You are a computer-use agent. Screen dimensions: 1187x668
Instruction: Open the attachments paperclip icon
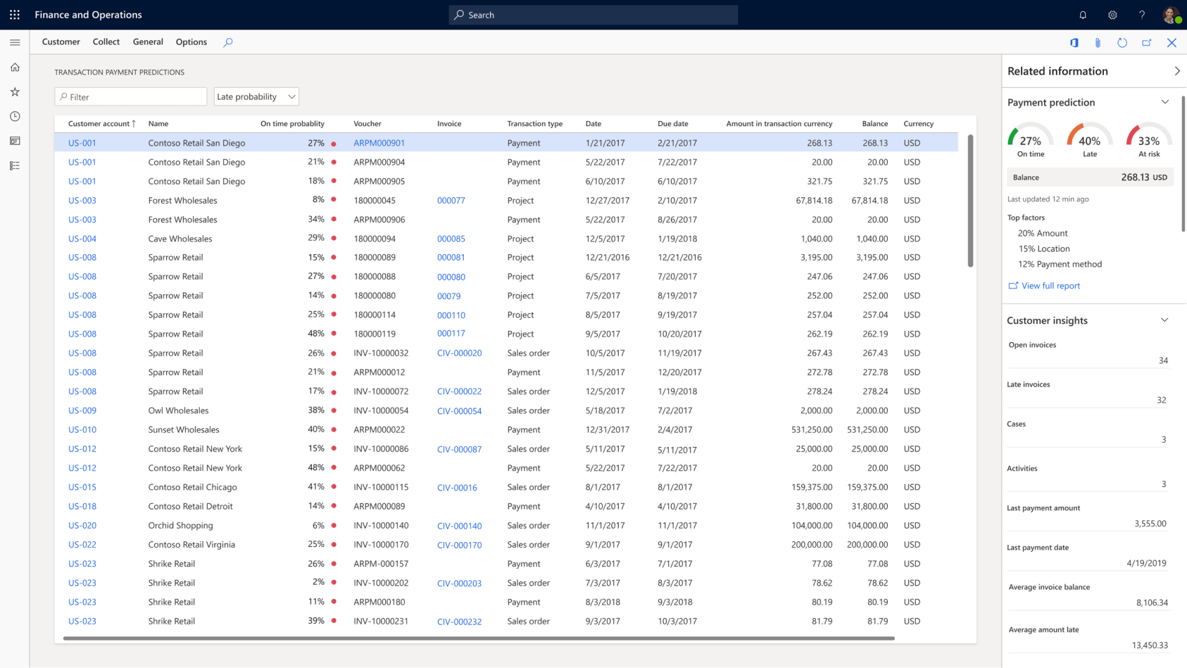tap(1098, 43)
